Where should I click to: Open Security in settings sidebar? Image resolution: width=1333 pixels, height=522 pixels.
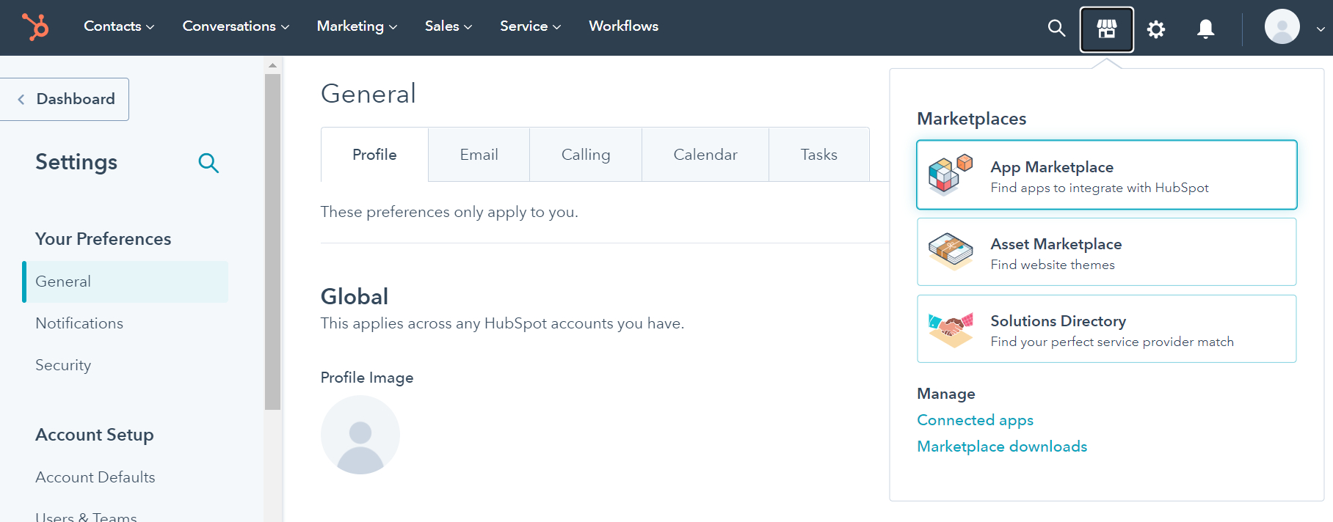[x=63, y=365]
